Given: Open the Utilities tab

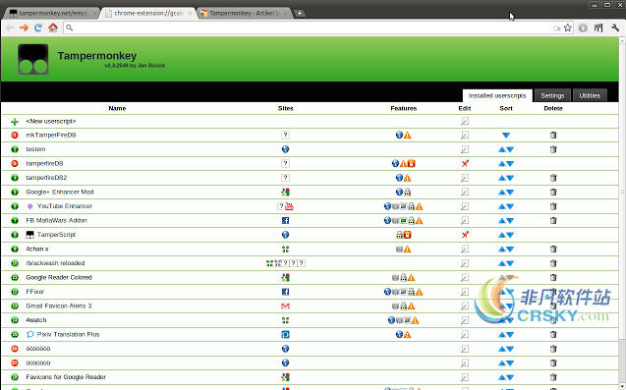Looking at the screenshot, I should (x=590, y=96).
